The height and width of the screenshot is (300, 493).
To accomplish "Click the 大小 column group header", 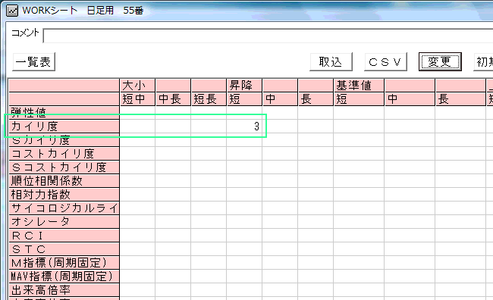I will click(x=137, y=86).
